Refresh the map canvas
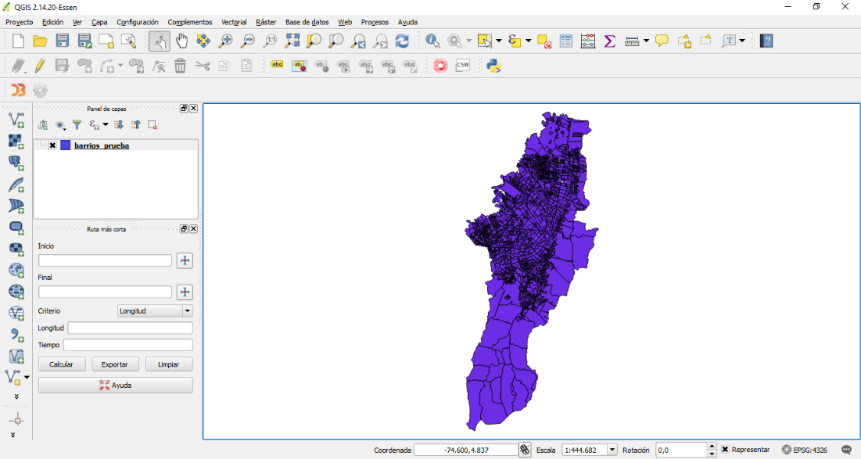Viewport: 861px width, 459px height. click(x=402, y=41)
